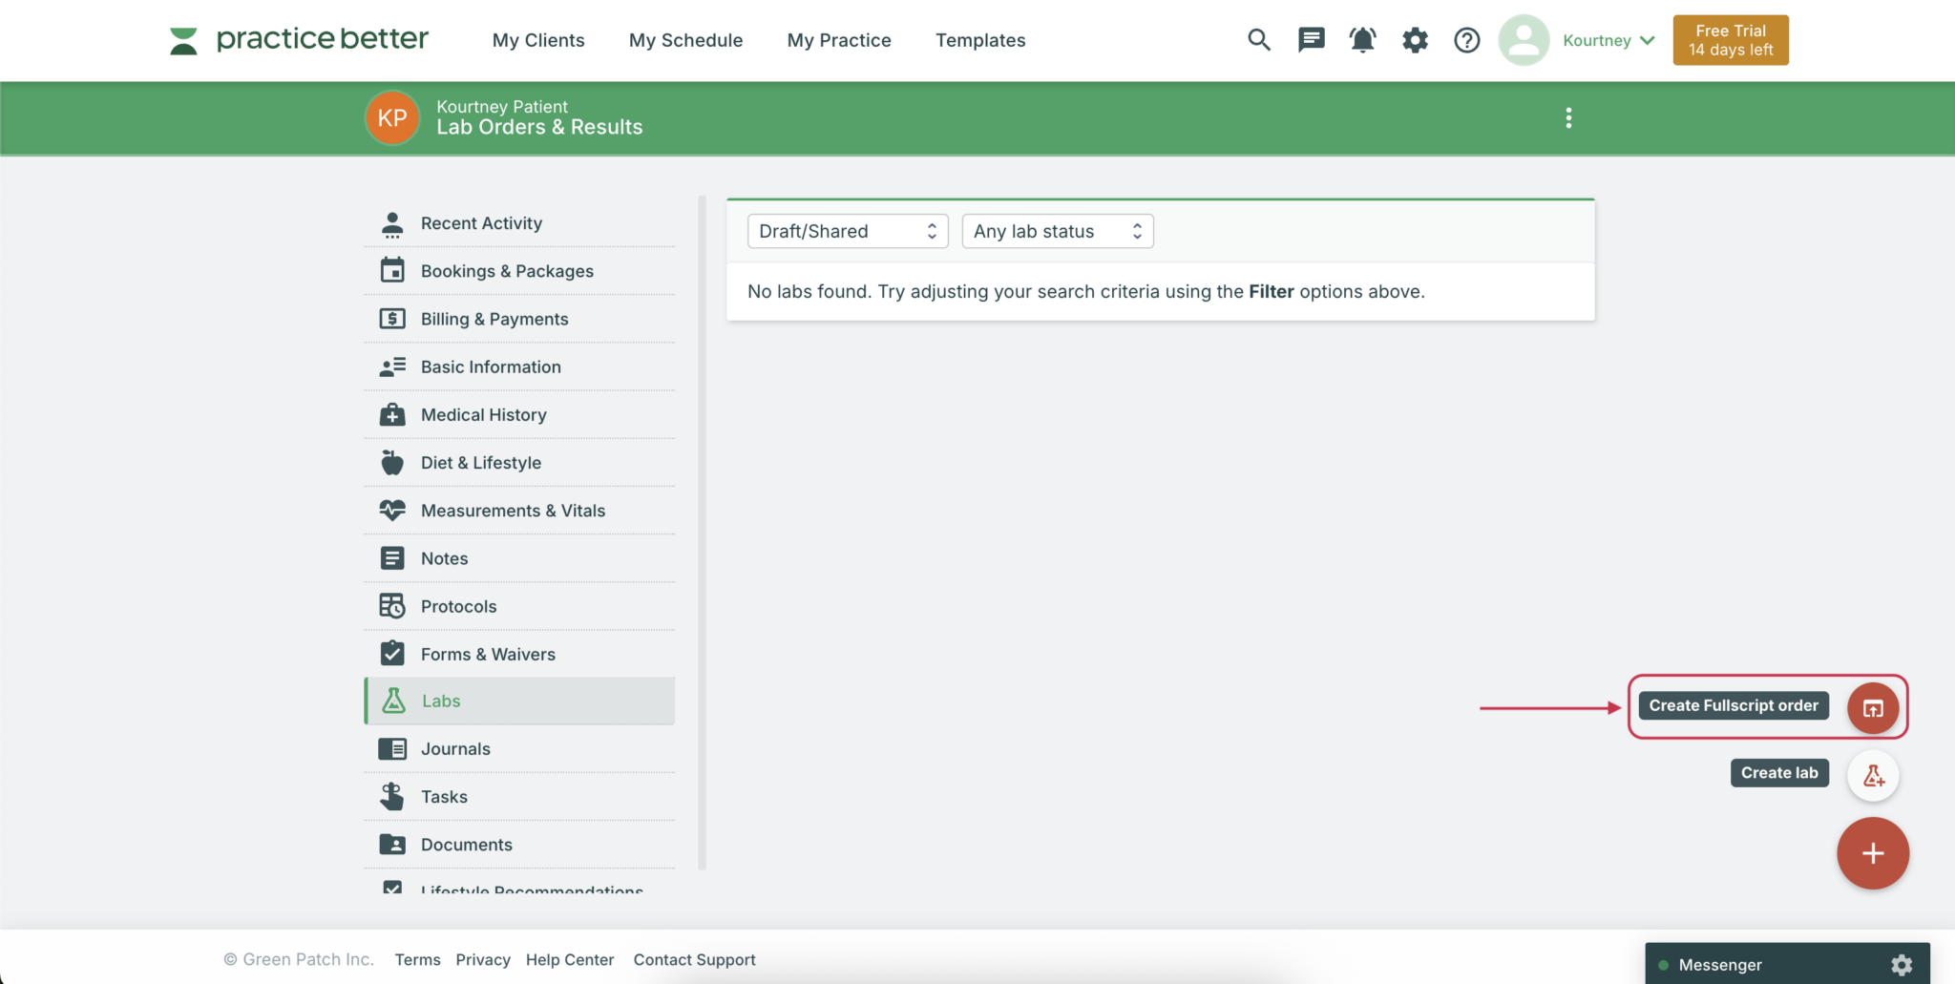Check notifications via the bell icon
Screen dimensions: 1955x984
pos(1362,39)
